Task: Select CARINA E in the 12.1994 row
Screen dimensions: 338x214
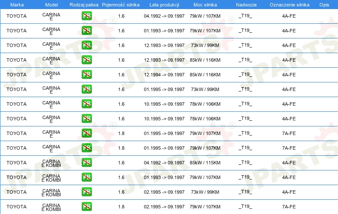Action: pos(51,75)
